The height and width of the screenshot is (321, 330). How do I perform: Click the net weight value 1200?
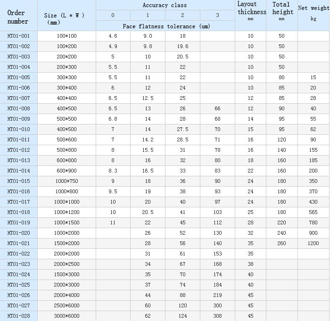pos(313,243)
